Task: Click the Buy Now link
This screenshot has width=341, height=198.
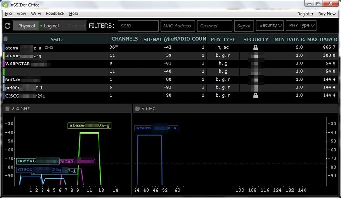Action: [x=327, y=14]
